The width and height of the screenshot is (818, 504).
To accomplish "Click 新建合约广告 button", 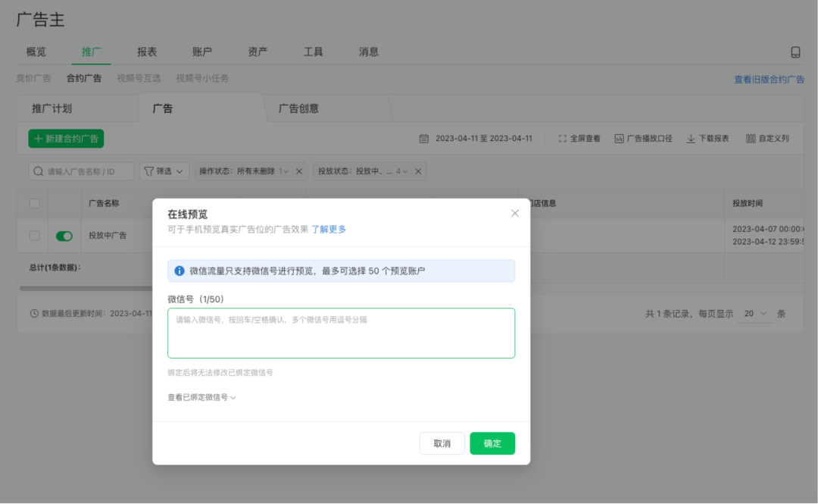I will coord(66,139).
